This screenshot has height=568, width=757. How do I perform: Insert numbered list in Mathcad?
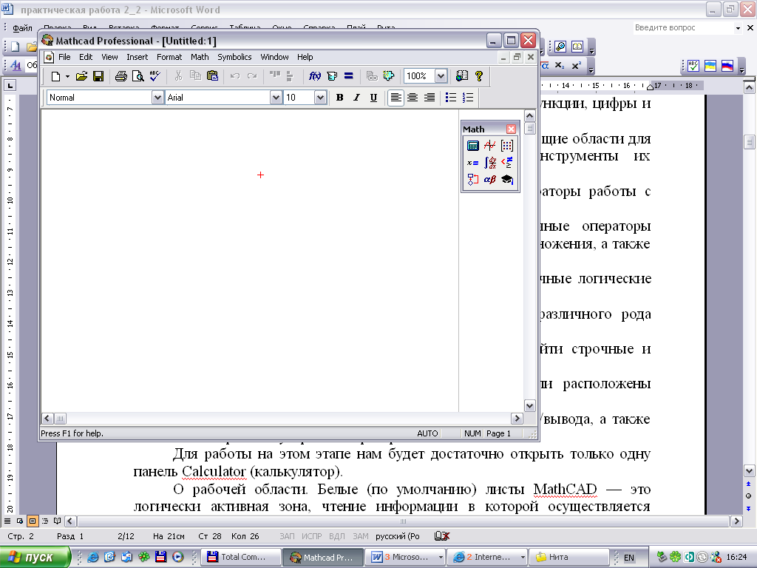click(x=467, y=98)
